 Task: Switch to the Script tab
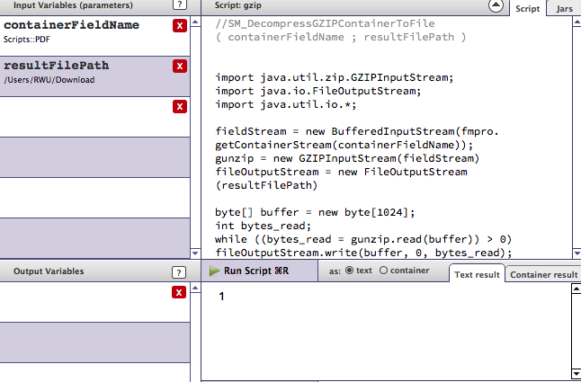[528, 8]
